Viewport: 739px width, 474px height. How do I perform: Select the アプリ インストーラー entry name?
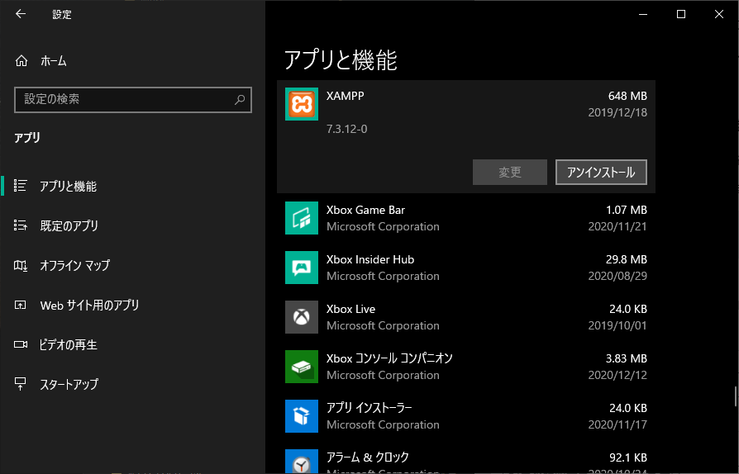point(369,408)
